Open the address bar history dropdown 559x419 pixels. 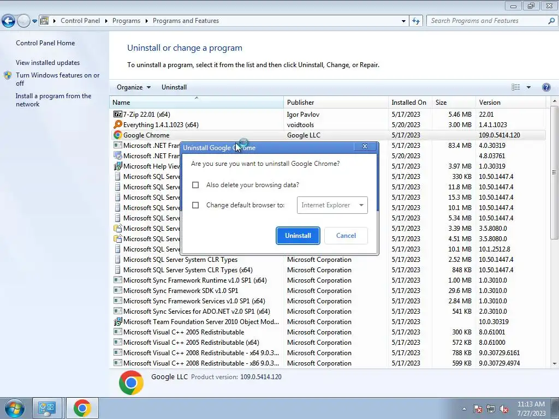click(403, 21)
